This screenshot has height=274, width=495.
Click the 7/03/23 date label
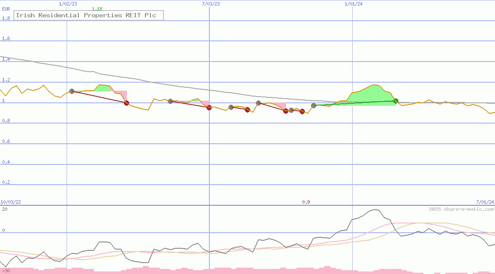211,4
